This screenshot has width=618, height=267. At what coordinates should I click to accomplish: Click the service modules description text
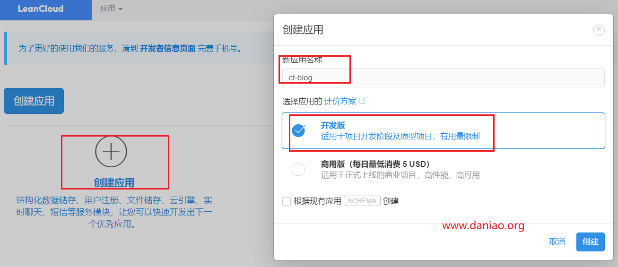click(114, 212)
